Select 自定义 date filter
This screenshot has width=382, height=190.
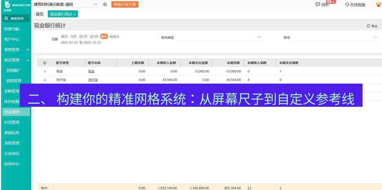[114, 37]
